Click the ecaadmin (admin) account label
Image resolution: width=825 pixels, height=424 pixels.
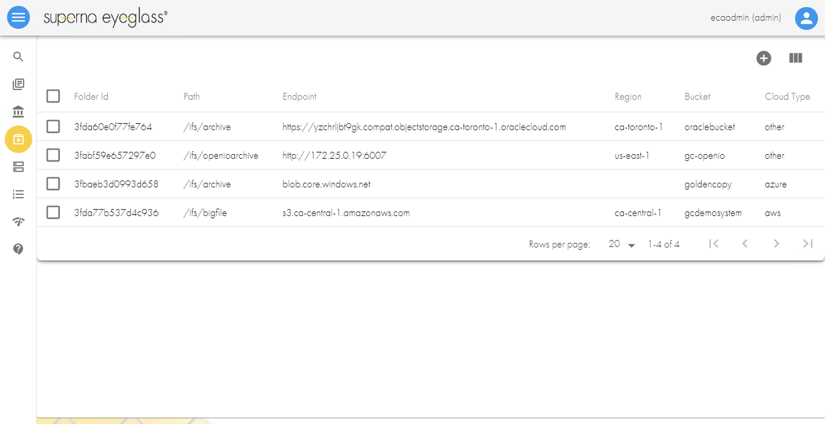click(x=745, y=17)
